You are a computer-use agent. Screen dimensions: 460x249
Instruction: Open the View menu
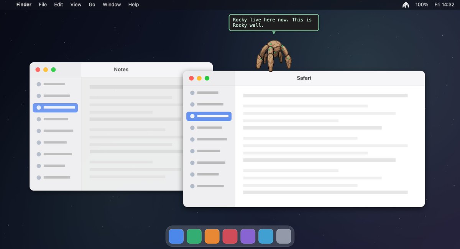[76, 5]
